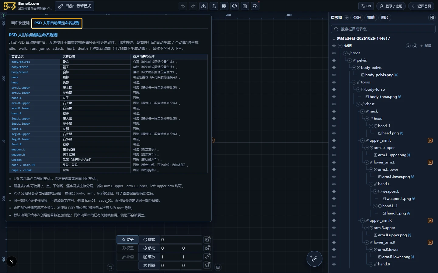438x273 pixels.
Task: Click the image lock icon beside rotation field
Action: (x=207, y=240)
